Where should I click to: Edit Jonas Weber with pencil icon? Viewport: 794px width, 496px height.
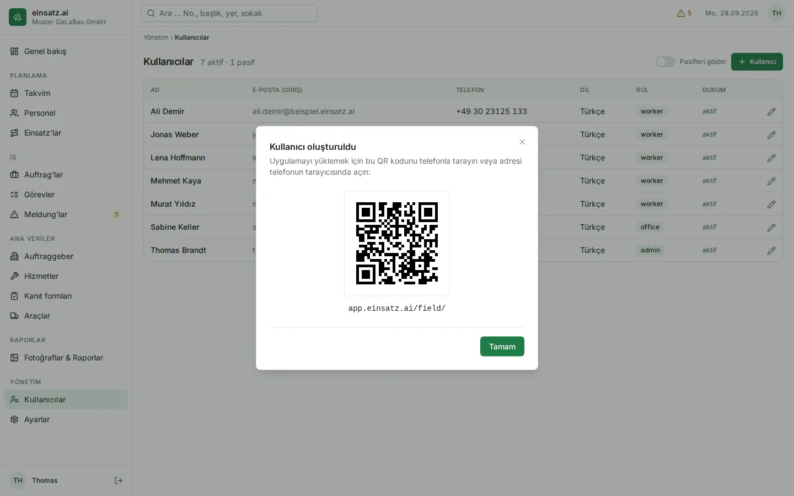[x=771, y=135]
